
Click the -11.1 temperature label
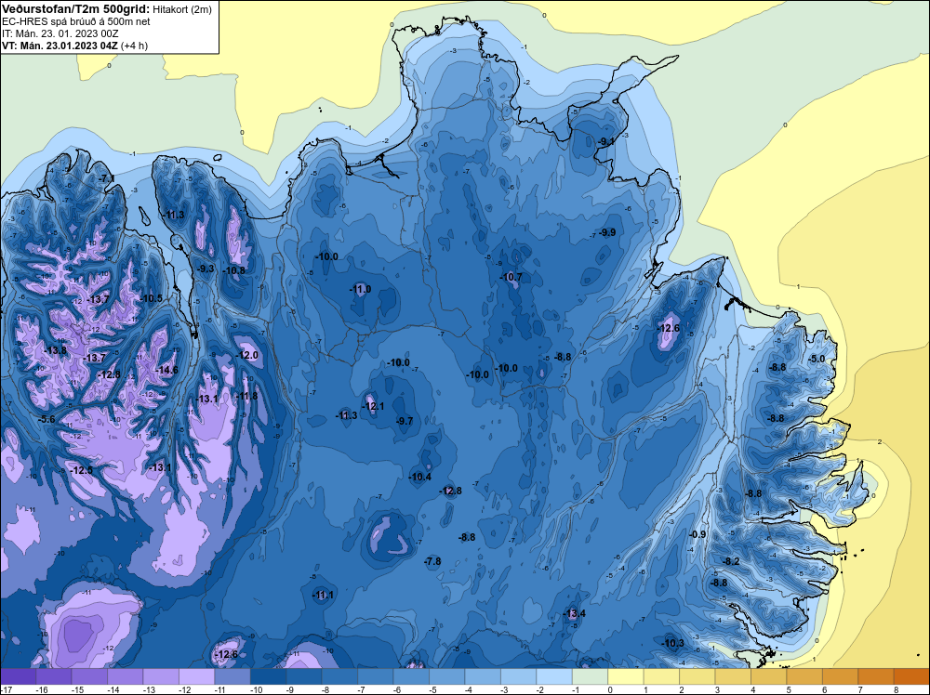click(323, 596)
